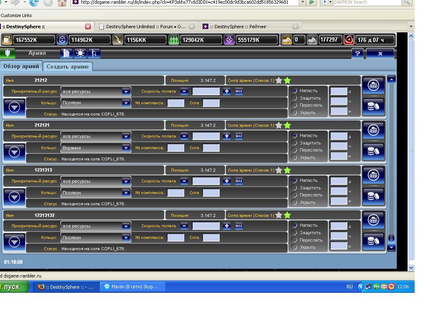Click the building icon beside the Армия title

tap(66, 53)
